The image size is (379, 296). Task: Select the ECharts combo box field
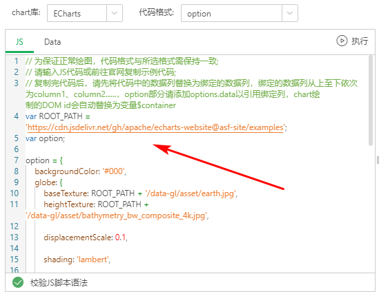pyautogui.click(x=85, y=13)
